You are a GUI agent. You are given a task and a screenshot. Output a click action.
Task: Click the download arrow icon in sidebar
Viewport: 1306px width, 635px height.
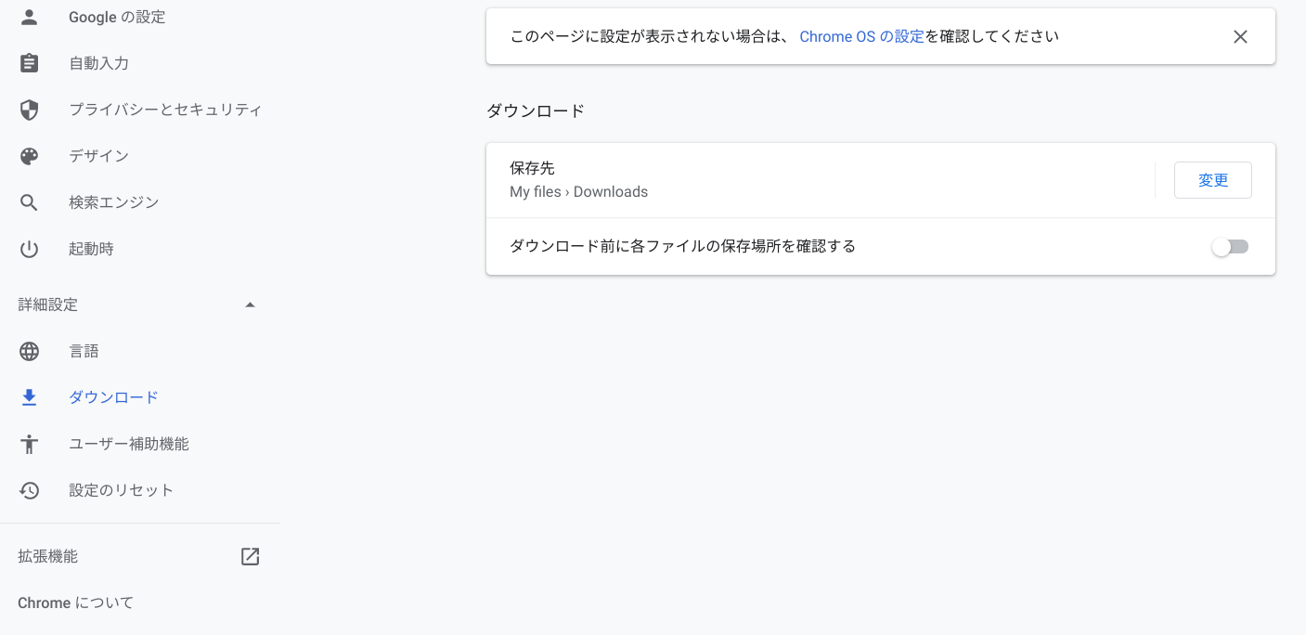click(x=30, y=397)
